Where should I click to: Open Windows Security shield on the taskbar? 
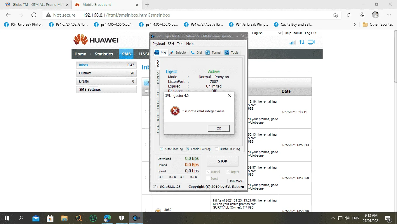[122, 218]
